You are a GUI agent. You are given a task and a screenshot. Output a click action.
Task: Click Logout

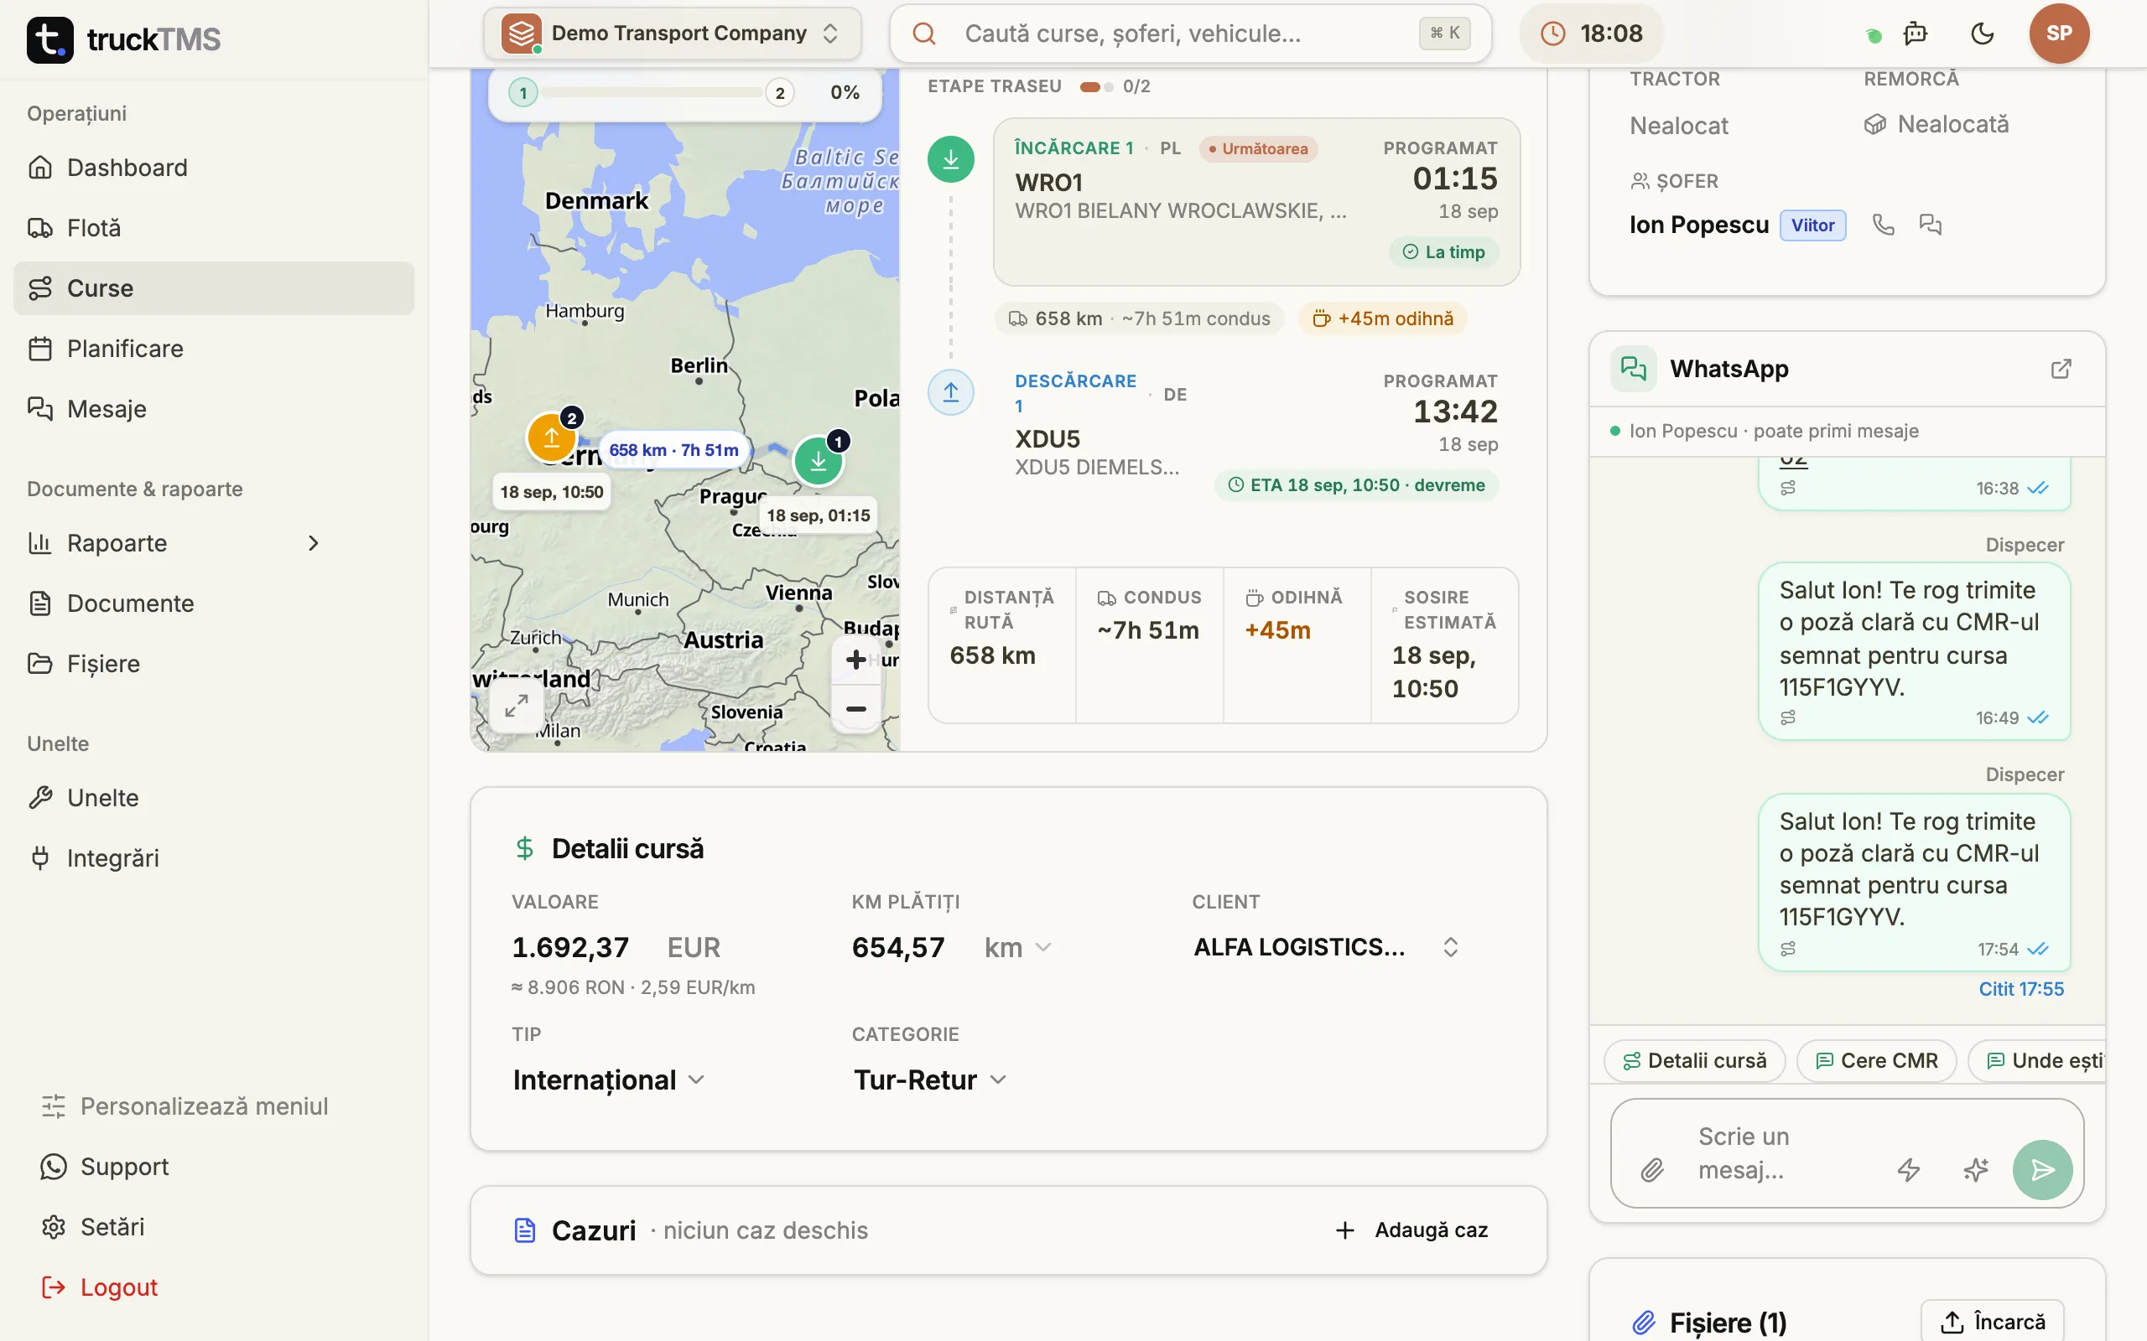click(99, 1287)
